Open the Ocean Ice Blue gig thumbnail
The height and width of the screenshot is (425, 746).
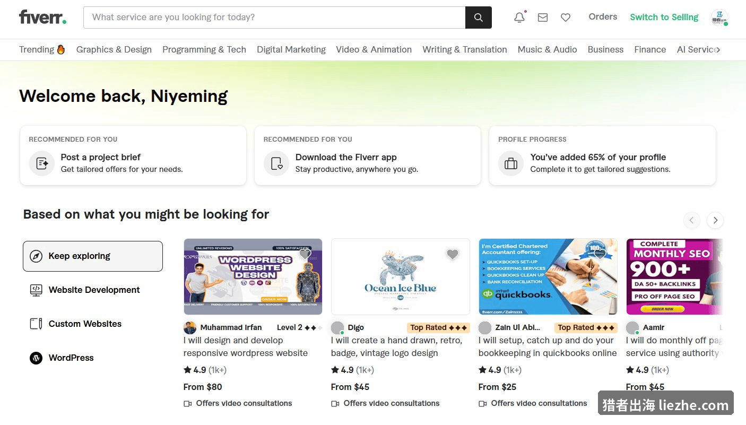tap(401, 277)
